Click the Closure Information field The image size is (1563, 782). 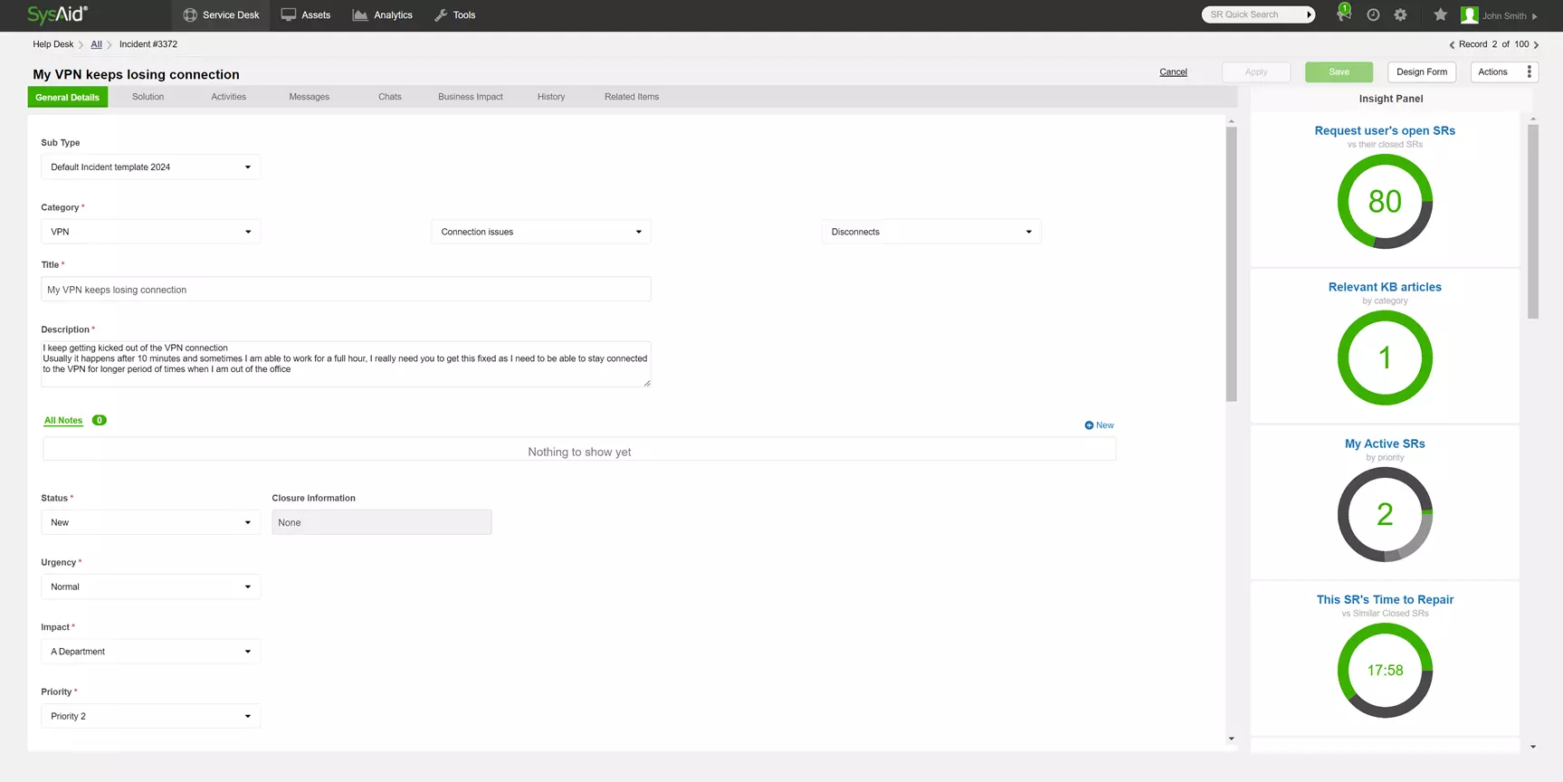pos(382,522)
